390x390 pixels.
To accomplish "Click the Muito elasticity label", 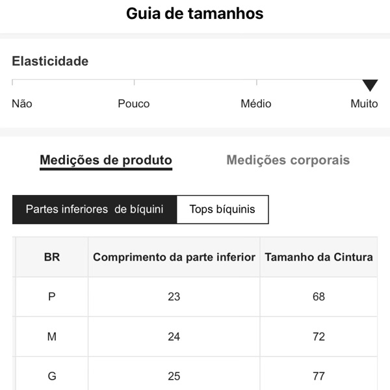I will (364, 104).
